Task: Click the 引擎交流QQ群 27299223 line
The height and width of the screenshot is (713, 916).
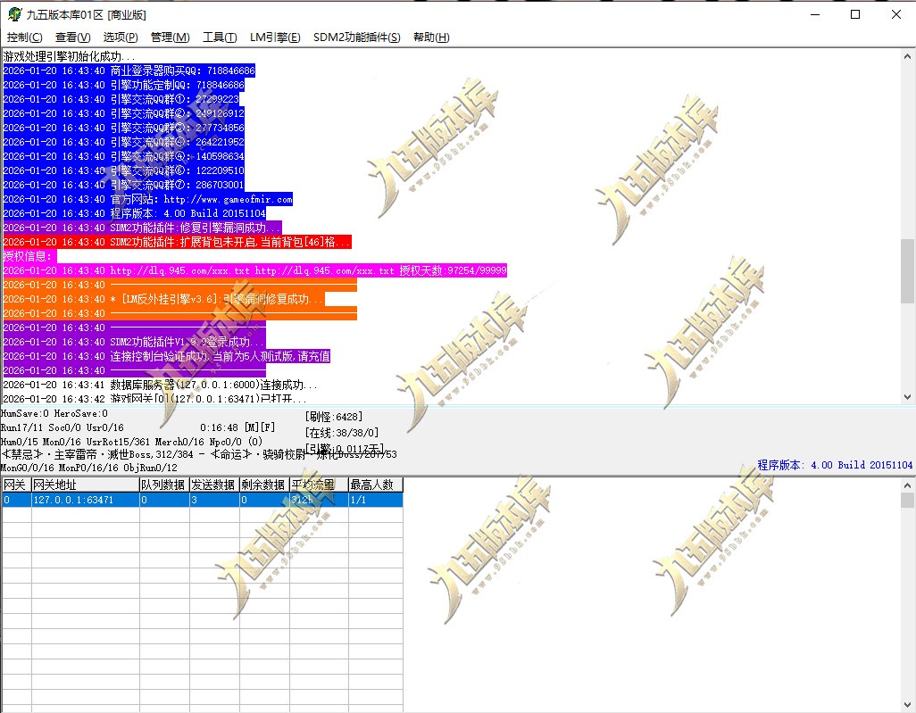Action: (121, 99)
